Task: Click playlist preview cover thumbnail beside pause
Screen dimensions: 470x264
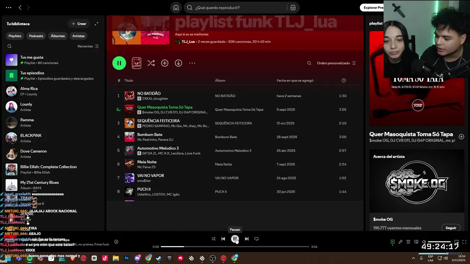Action: coord(136,63)
